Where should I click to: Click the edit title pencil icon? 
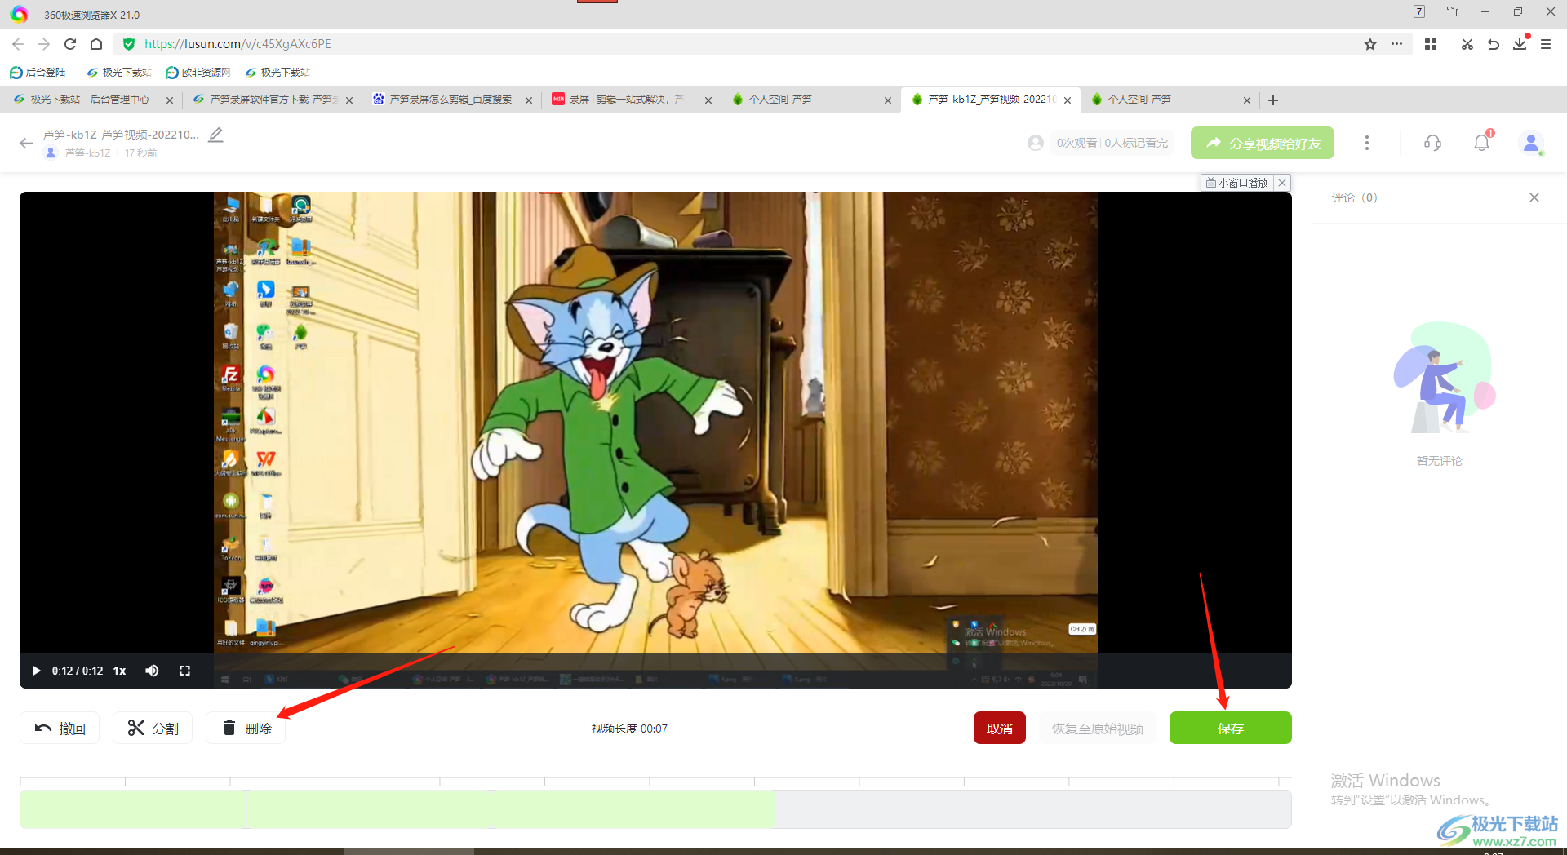(215, 135)
